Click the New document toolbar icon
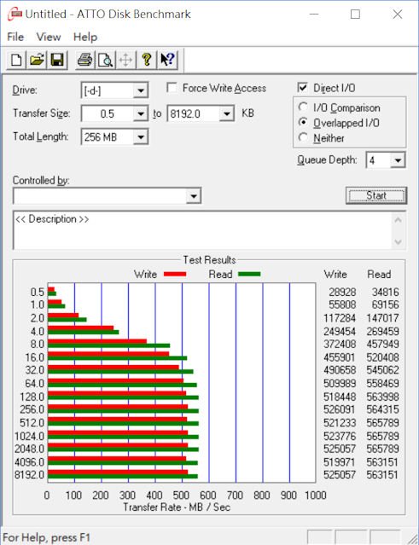This screenshot has width=419, height=545. point(16,61)
